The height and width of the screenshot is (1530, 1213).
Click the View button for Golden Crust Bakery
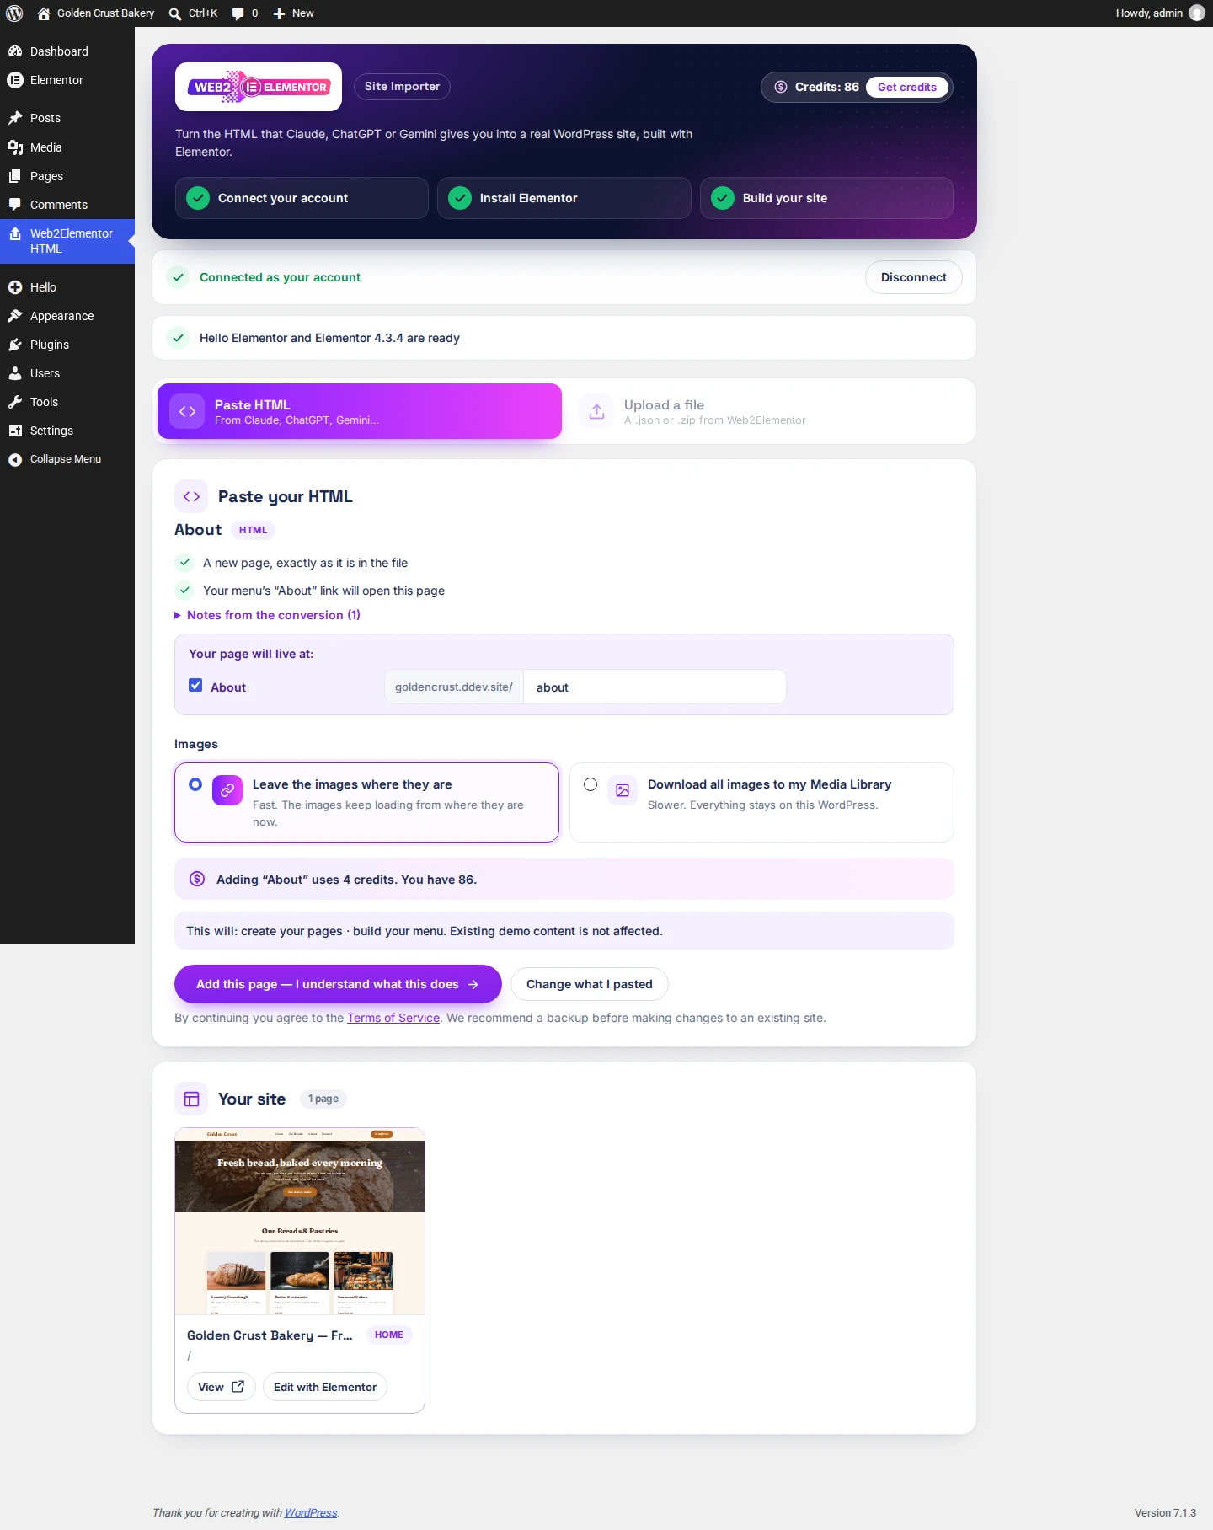point(221,1387)
